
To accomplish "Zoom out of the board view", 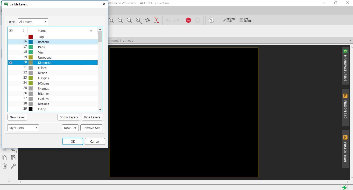I will point(120,20).
